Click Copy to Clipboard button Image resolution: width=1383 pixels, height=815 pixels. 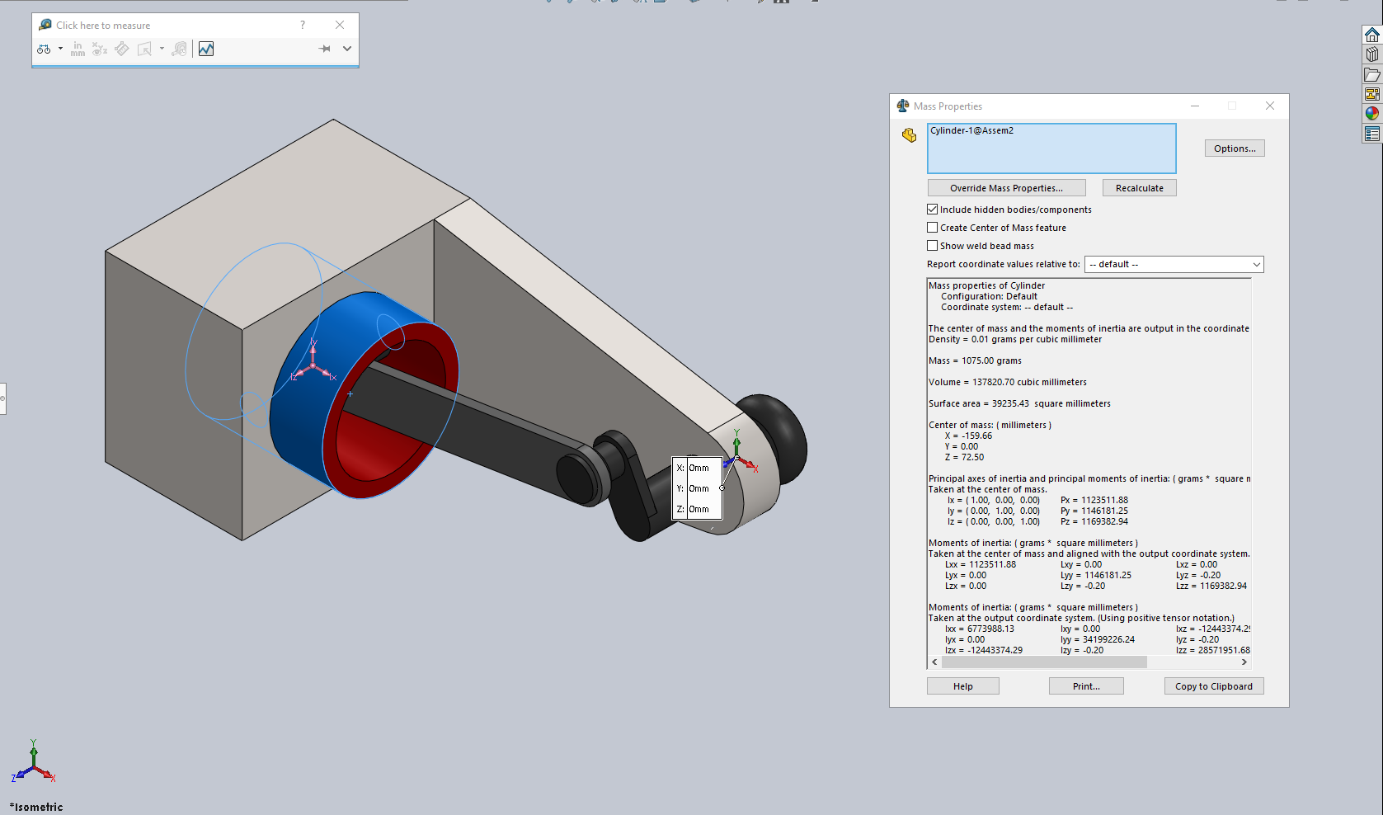[1213, 686]
